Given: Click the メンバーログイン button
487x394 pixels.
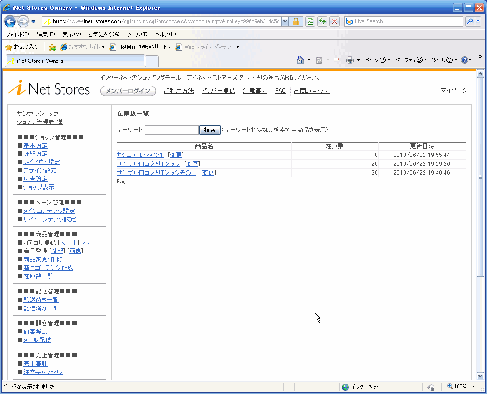Looking at the screenshot, I should (128, 91).
